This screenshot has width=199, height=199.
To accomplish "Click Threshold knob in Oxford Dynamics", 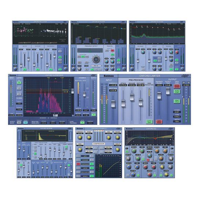I will pos(80,137).
